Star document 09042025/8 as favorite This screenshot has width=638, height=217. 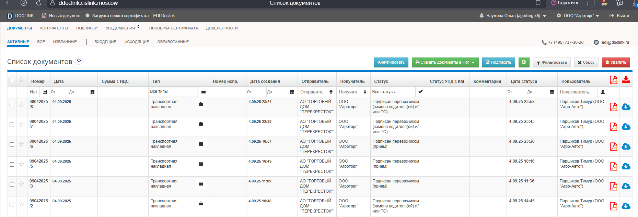(22, 104)
